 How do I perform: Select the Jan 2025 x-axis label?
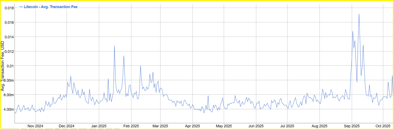click(99, 126)
